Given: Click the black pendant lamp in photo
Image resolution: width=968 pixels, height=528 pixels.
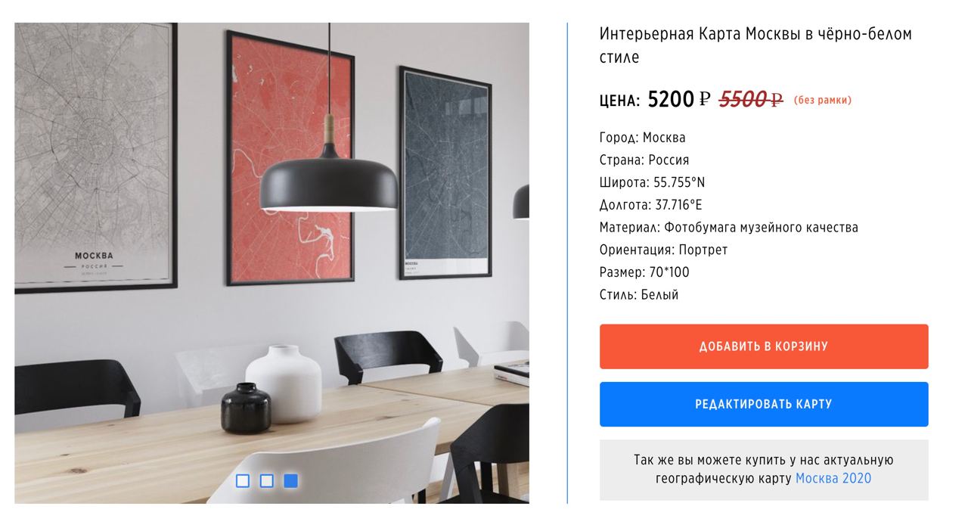Looking at the screenshot, I should click(x=329, y=178).
